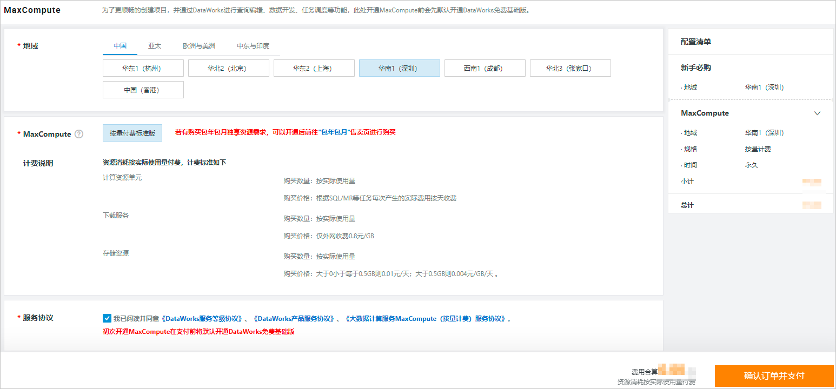
Task: Click the 新手必购 heading
Action: pos(696,68)
